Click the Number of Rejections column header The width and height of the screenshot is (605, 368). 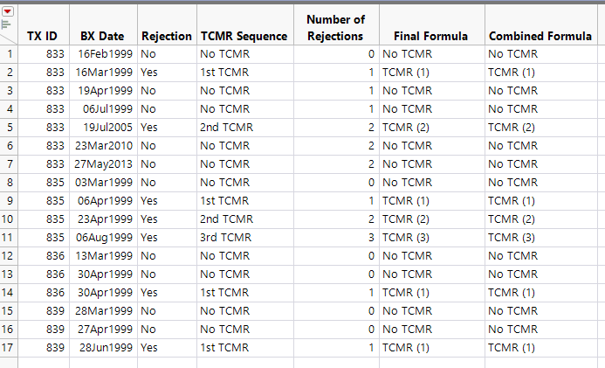[x=335, y=27]
